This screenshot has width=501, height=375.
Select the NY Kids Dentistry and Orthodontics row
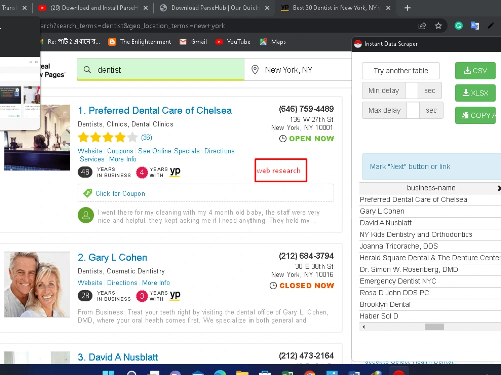tap(430, 234)
